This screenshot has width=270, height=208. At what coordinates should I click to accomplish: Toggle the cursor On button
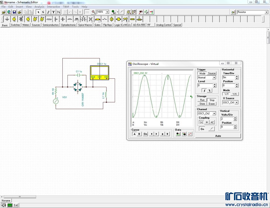coord(145,134)
